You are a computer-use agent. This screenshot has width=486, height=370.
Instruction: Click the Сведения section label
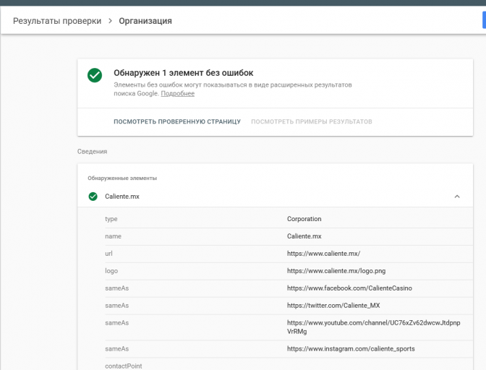click(x=92, y=152)
